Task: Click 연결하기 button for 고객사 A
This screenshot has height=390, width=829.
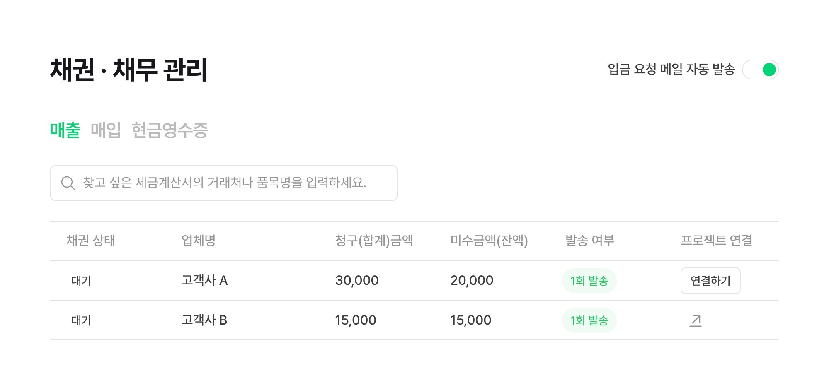Action: pyautogui.click(x=710, y=281)
